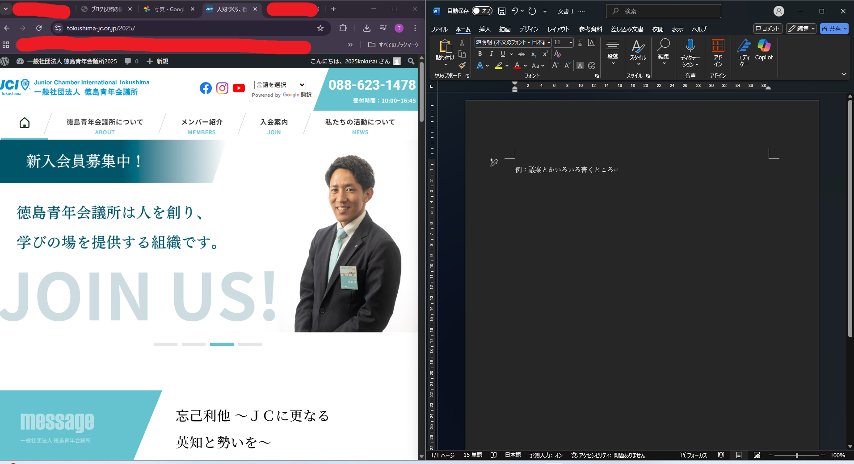Image resolution: width=854 pixels, height=464 pixels.
Task: Click the home icon in site navigation
Action: tap(25, 123)
